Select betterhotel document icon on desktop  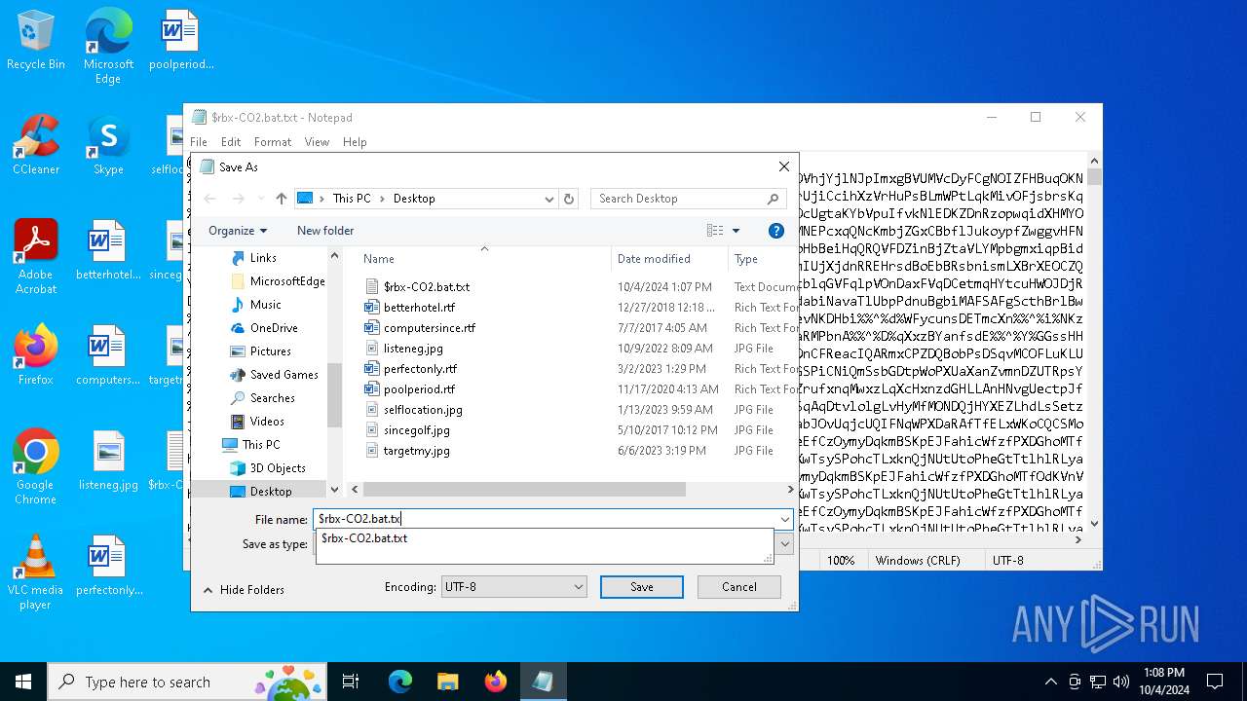point(108,250)
